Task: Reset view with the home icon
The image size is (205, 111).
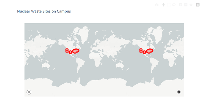Action: coord(191,5)
